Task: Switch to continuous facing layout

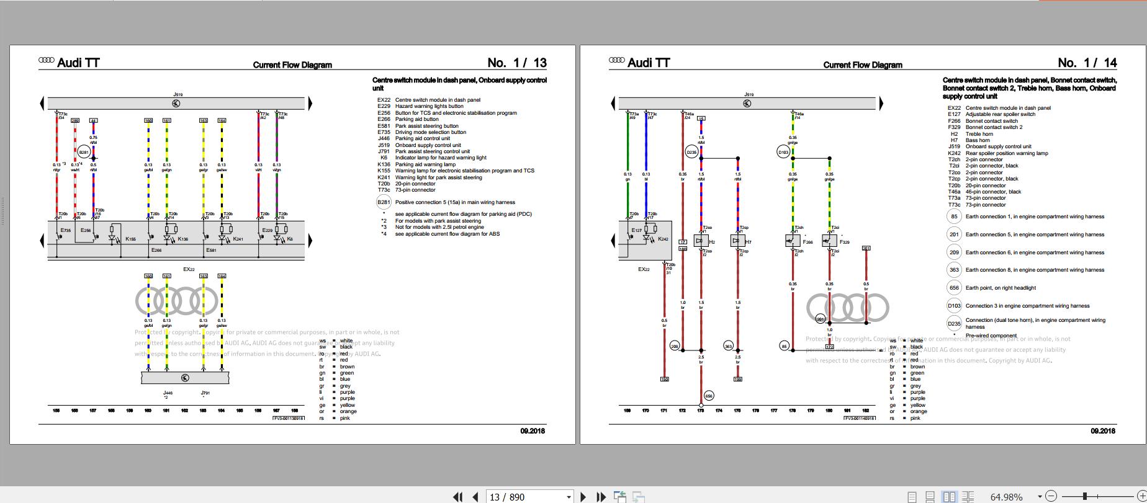Action: point(968,497)
